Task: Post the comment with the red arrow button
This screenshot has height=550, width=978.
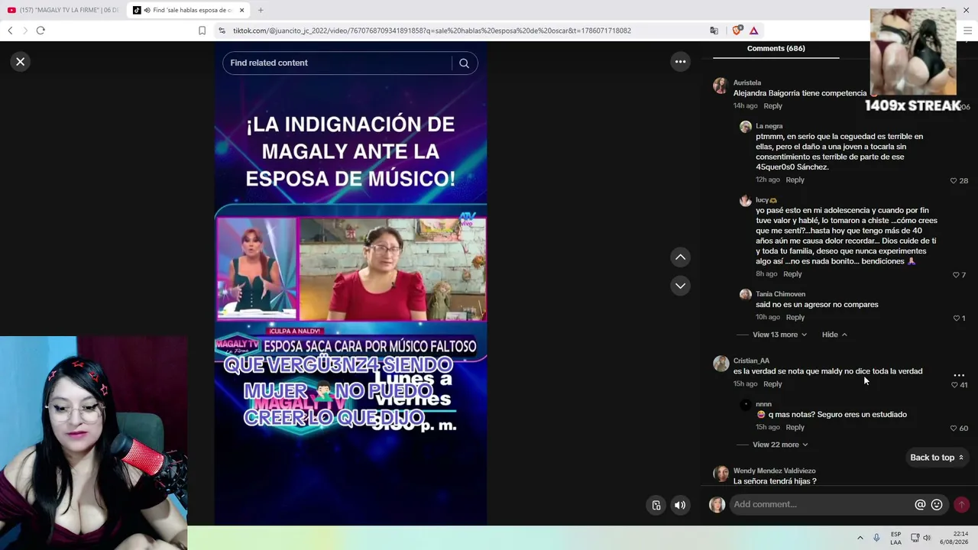Action: click(x=961, y=504)
